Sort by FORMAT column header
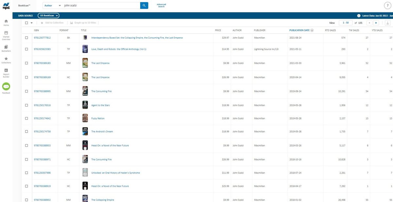 (x=64, y=30)
